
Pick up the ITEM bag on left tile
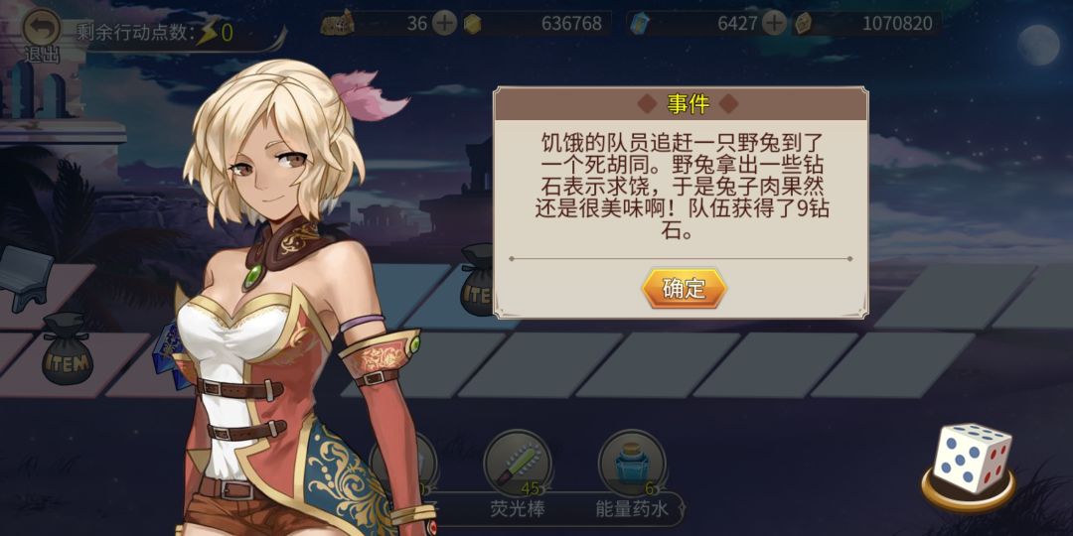pos(68,349)
